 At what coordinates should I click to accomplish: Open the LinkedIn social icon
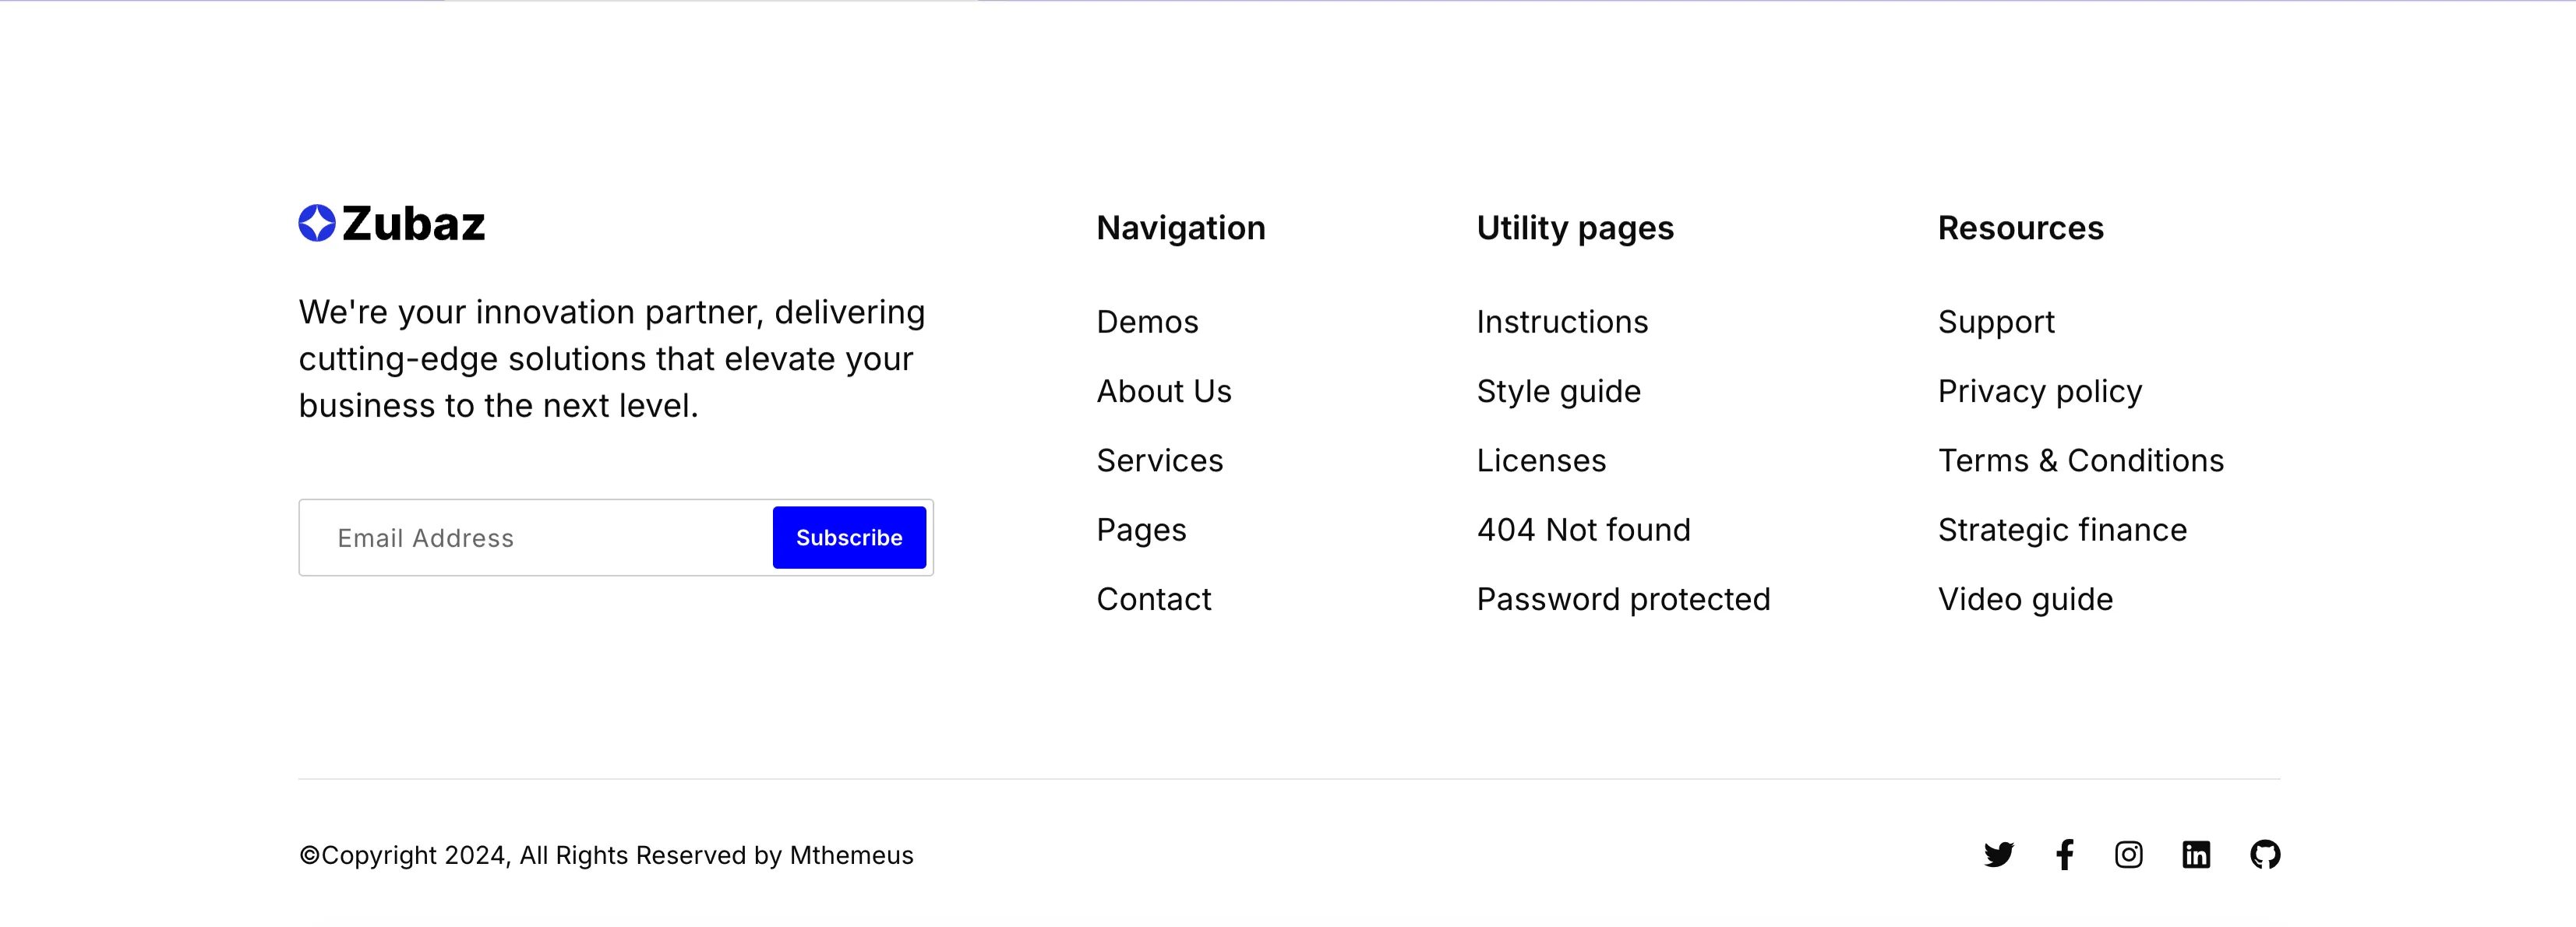pos(2196,855)
